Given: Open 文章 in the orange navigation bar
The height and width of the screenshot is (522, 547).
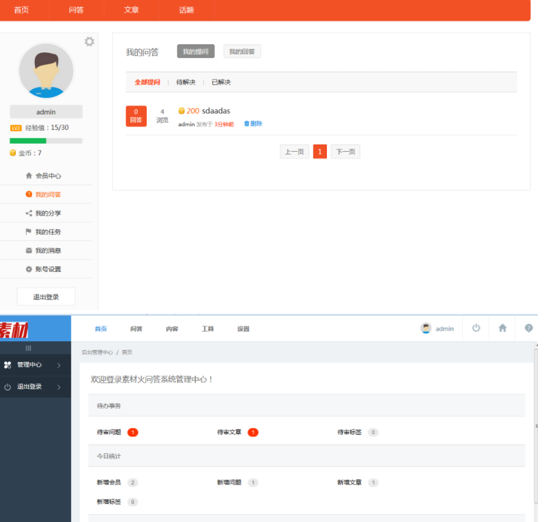Looking at the screenshot, I should [132, 10].
